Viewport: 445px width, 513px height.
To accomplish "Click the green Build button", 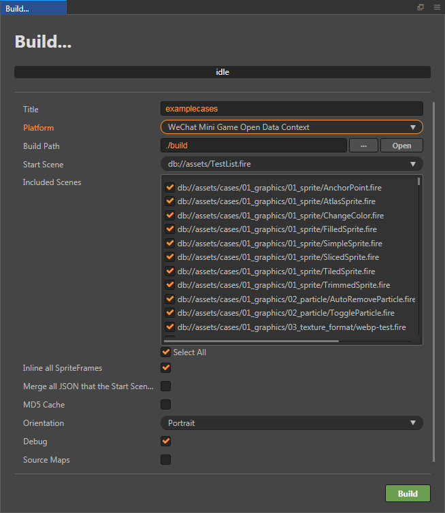I will click(x=408, y=493).
